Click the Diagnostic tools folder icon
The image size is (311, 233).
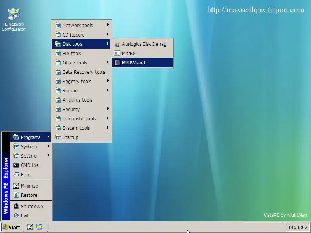pos(58,118)
